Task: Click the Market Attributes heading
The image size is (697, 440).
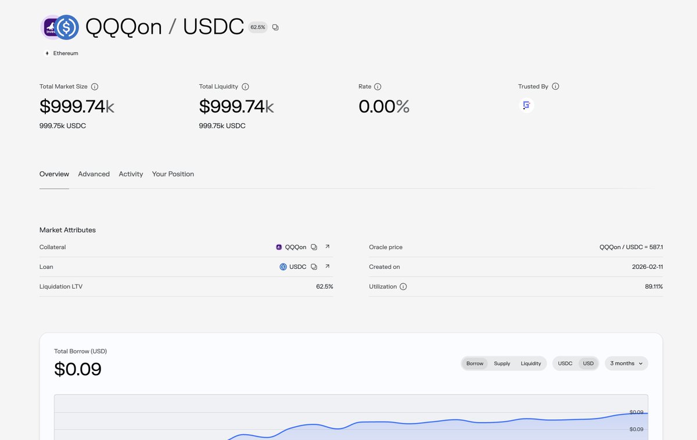Action: coord(67,230)
